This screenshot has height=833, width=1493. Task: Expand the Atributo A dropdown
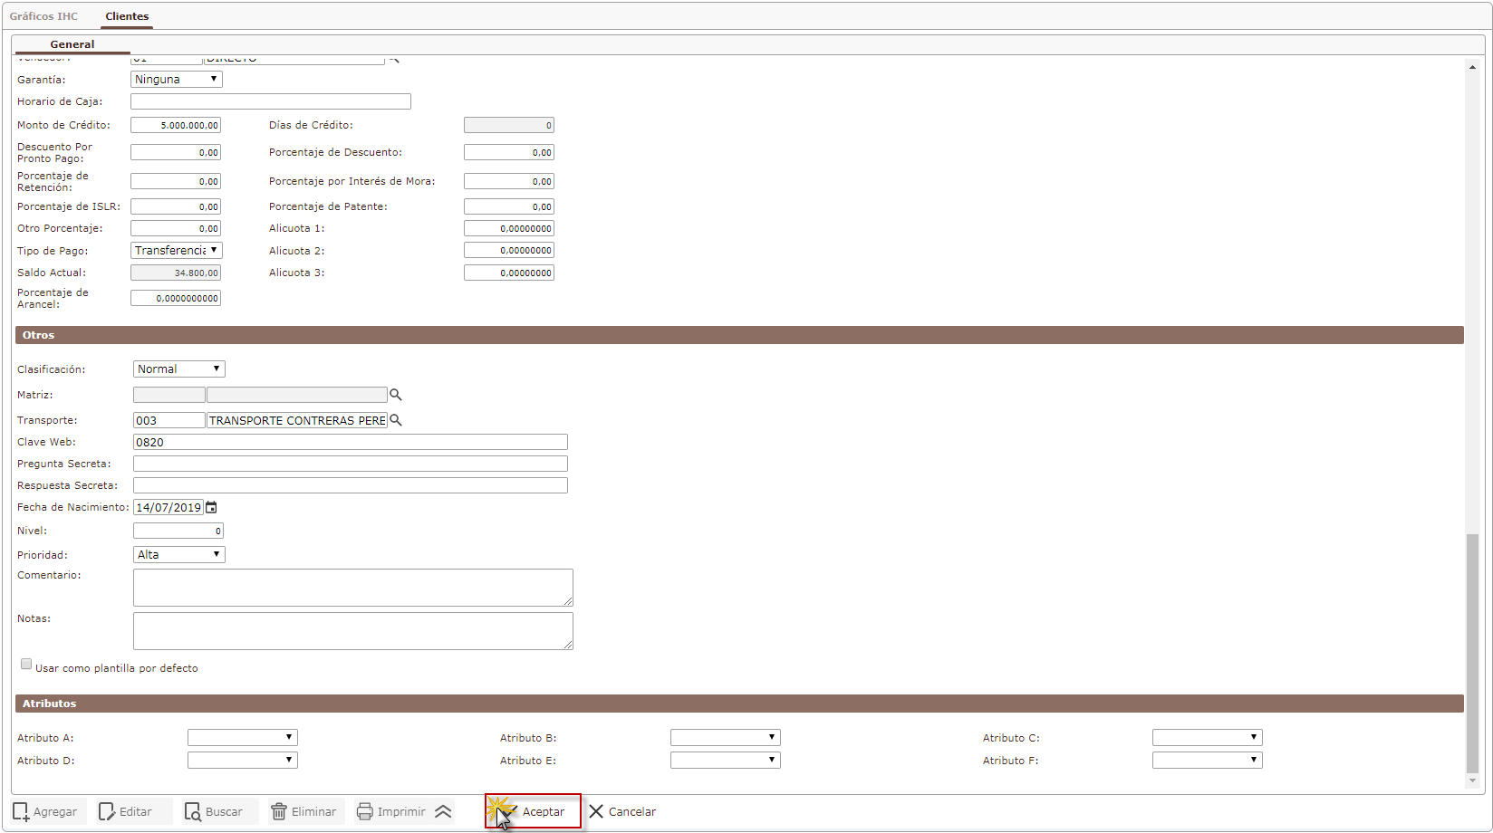pyautogui.click(x=243, y=738)
